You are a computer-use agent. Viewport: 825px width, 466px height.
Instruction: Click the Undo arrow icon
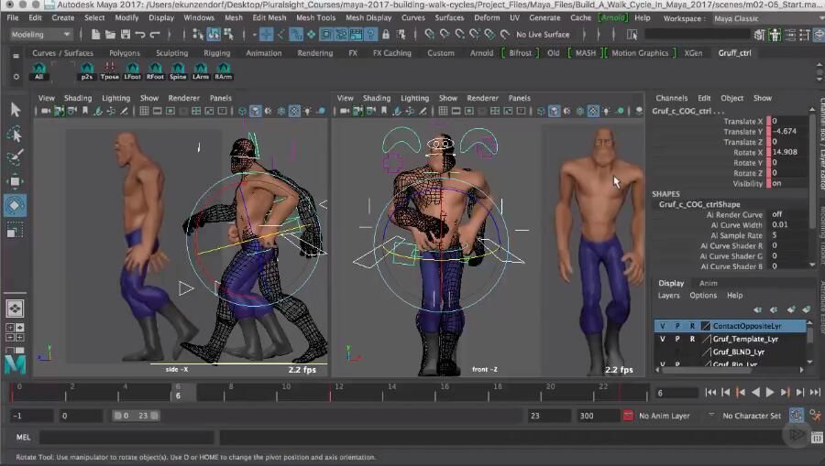point(140,35)
